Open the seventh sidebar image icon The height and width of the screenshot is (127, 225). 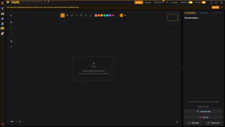(x=2, y=34)
